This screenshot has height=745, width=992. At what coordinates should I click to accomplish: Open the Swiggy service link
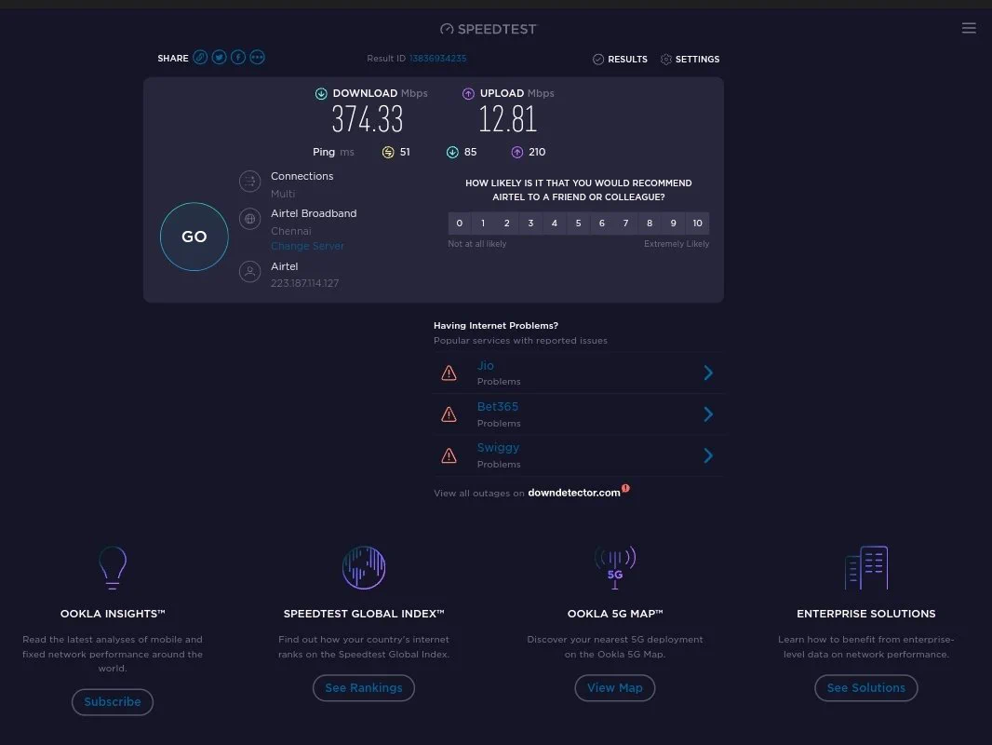(498, 448)
